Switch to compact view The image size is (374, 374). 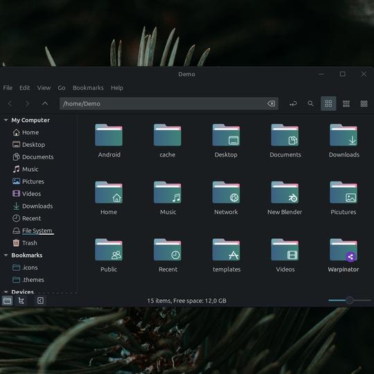pyautogui.click(x=364, y=103)
